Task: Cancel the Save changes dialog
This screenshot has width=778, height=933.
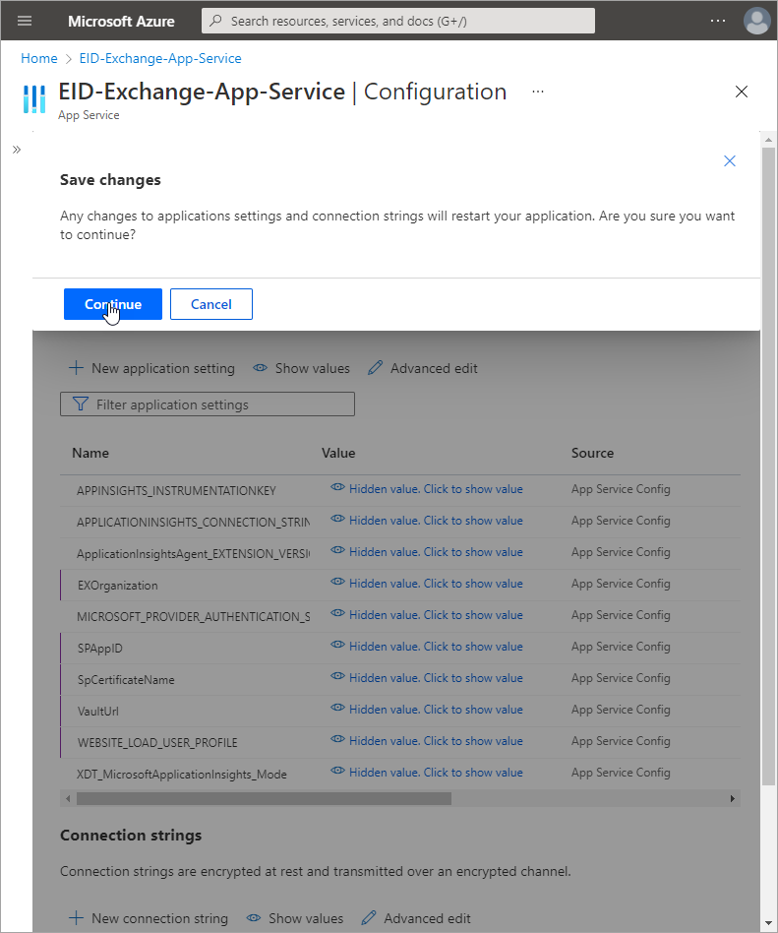Action: [211, 304]
